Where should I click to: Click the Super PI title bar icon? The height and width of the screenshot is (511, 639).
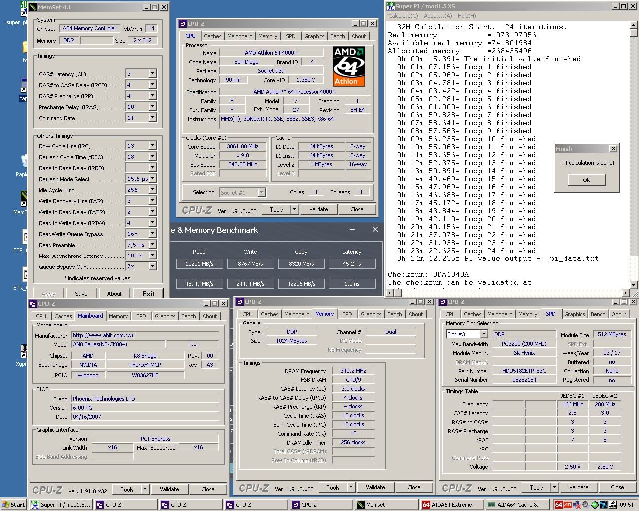[390, 6]
